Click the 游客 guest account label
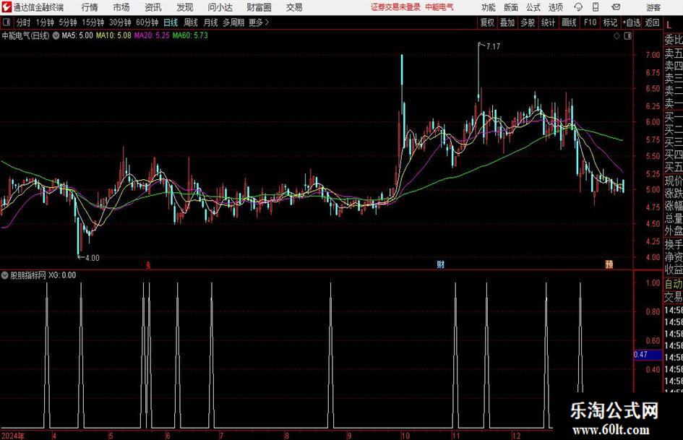683x440 pixels. pyautogui.click(x=653, y=7)
